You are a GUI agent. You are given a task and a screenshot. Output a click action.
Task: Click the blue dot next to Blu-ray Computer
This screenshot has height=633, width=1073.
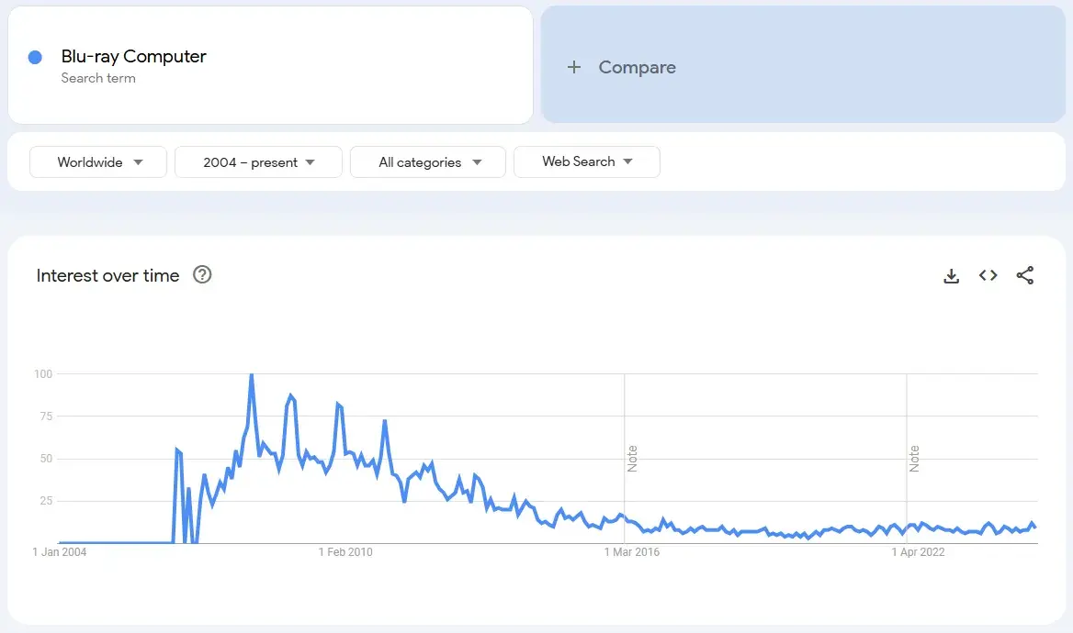point(35,57)
